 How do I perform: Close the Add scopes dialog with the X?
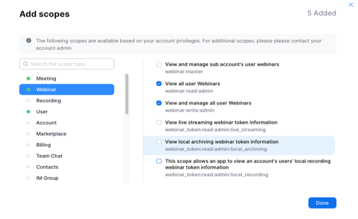click(351, 5)
